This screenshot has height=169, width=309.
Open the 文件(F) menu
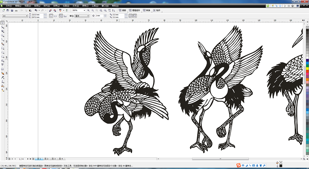coord(8,6)
